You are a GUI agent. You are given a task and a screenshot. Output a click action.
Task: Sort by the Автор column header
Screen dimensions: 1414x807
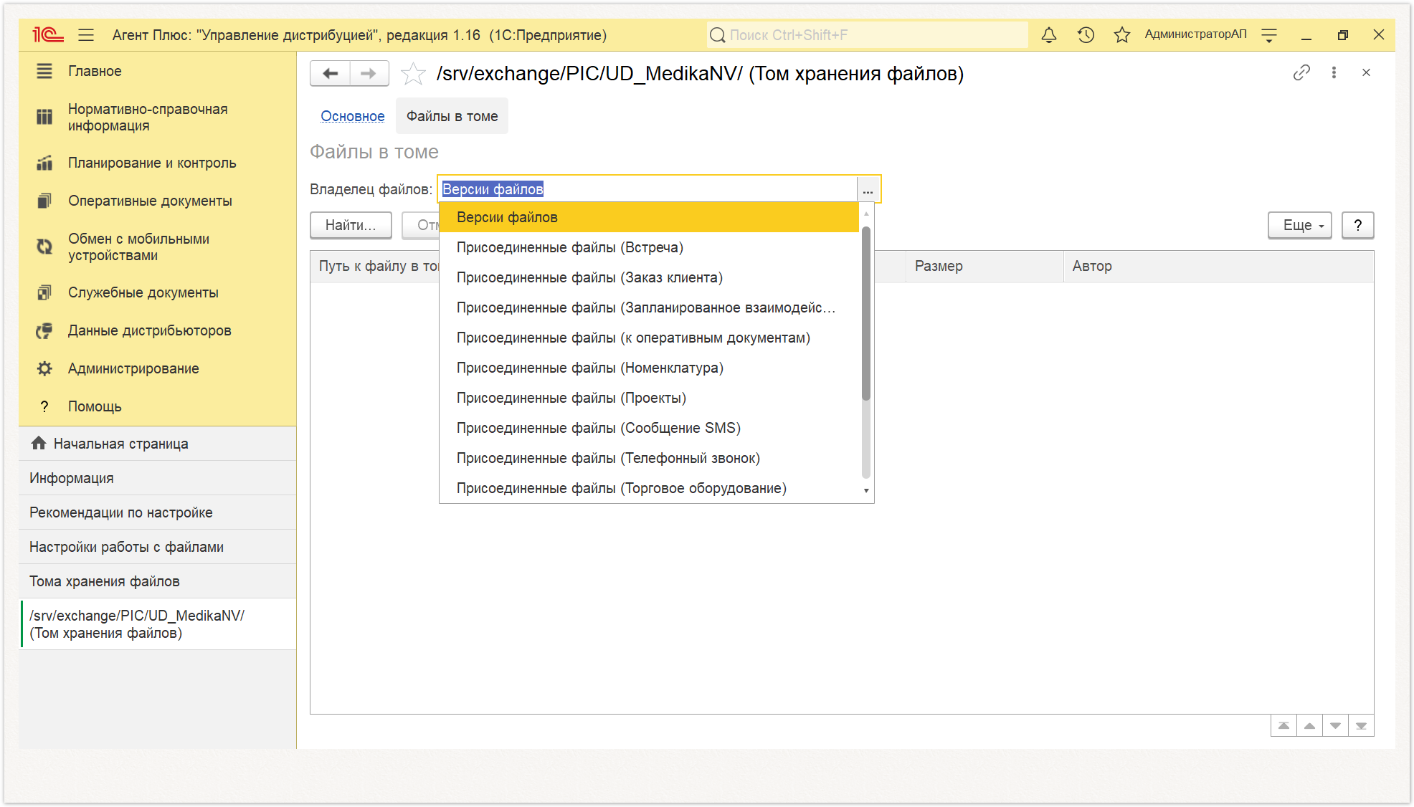click(1218, 266)
